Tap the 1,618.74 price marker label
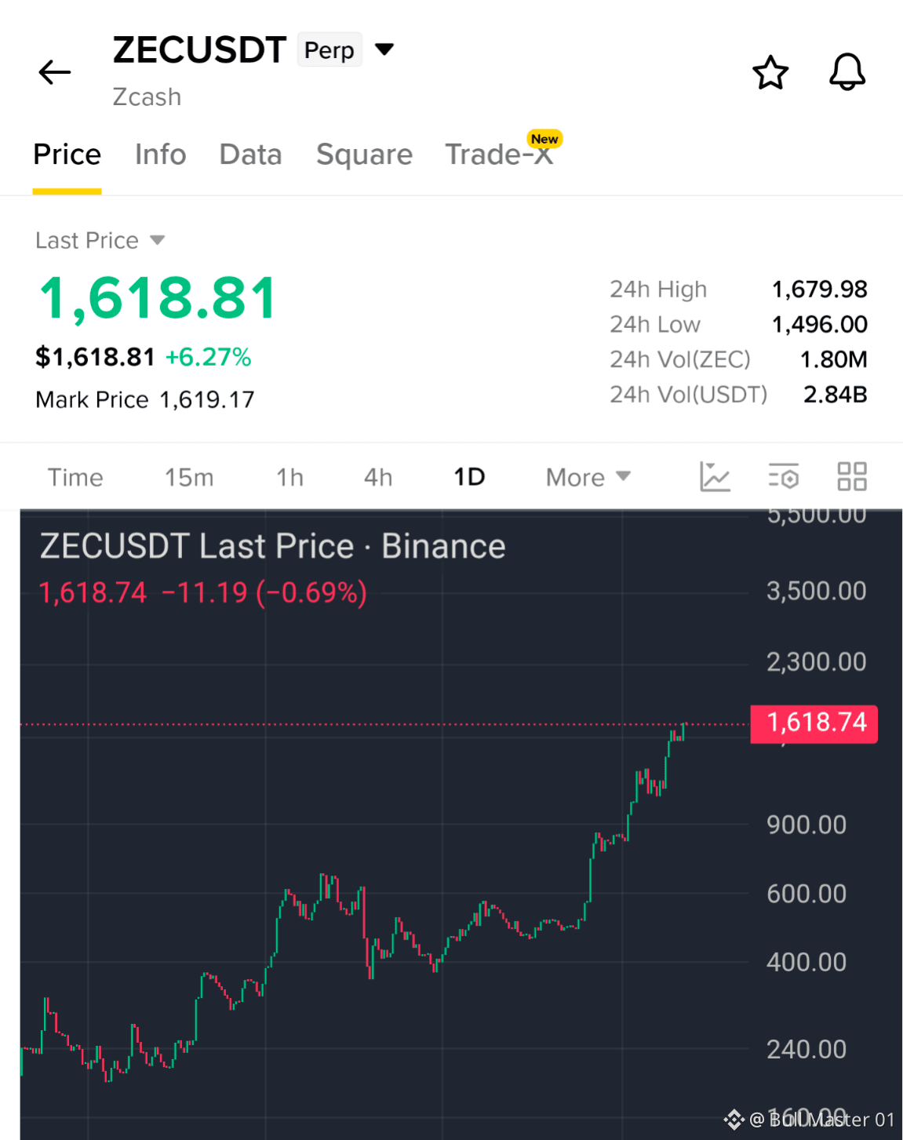The height and width of the screenshot is (1140, 903). coord(814,723)
